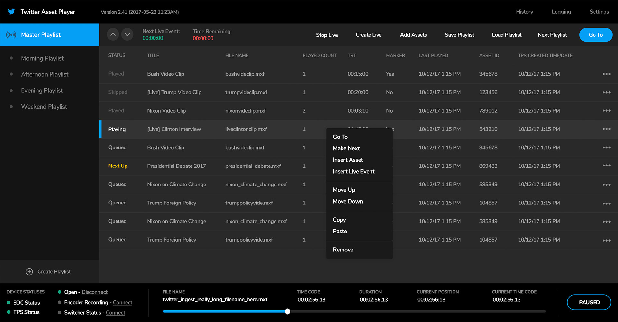The height and width of the screenshot is (322, 618).
Task: Click the blue Go To button
Action: [596, 35]
